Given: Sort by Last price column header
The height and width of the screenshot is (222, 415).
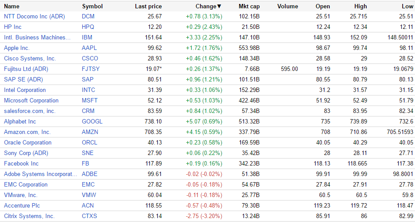Looking at the screenshot, I should [148, 7].
